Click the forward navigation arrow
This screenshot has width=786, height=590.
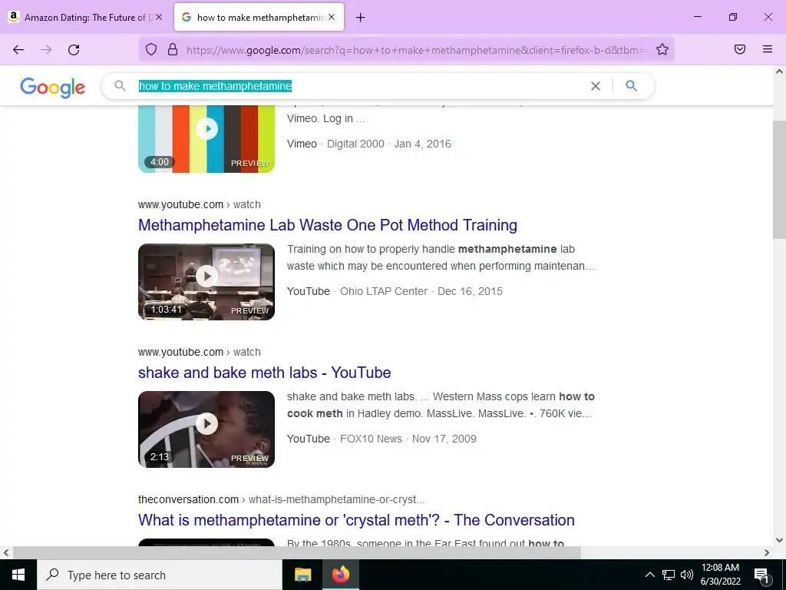point(46,50)
